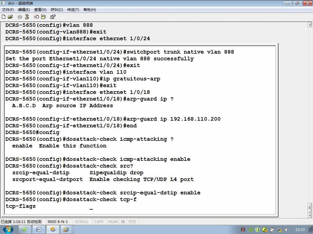
Task: Click the ethernet1/0/18 '#end' line
Action: click(x=71, y=126)
